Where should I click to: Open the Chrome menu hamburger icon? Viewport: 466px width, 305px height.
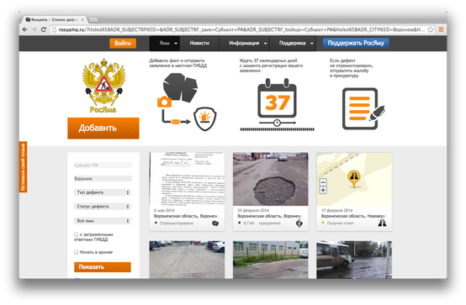coord(441,29)
